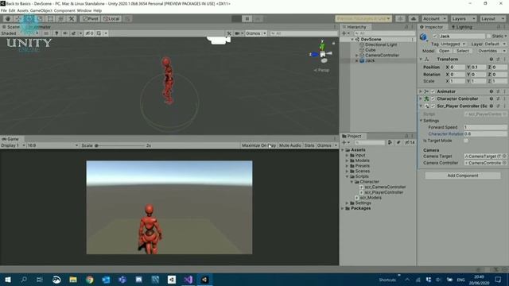The image size is (509, 286).
Task: Open the Layers dropdown
Action: [x=463, y=19]
